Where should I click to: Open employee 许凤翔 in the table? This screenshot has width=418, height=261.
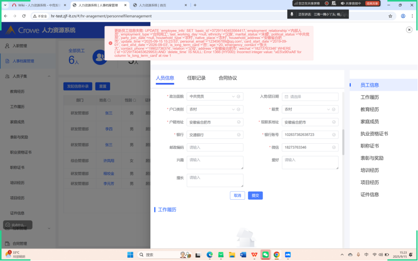tap(109, 160)
